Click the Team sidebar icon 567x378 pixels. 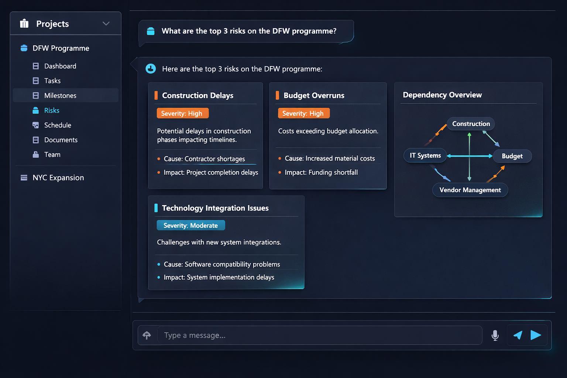tap(36, 155)
